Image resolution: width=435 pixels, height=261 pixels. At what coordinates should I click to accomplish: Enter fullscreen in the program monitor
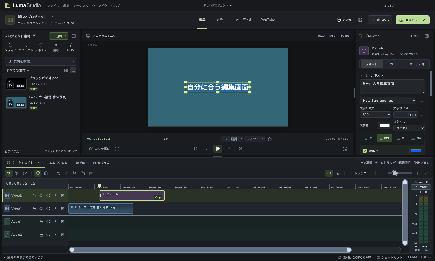coord(345,149)
